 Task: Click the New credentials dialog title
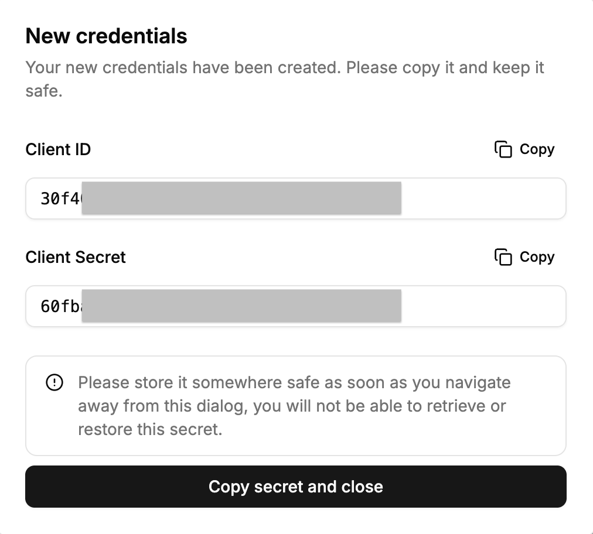tap(106, 36)
